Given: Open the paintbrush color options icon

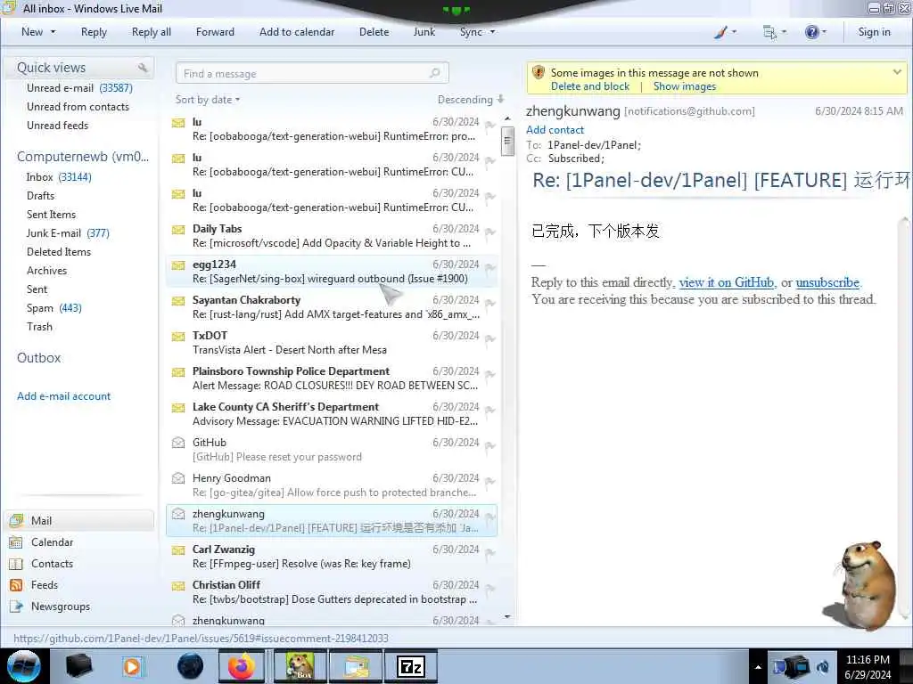Looking at the screenshot, I should tap(720, 32).
